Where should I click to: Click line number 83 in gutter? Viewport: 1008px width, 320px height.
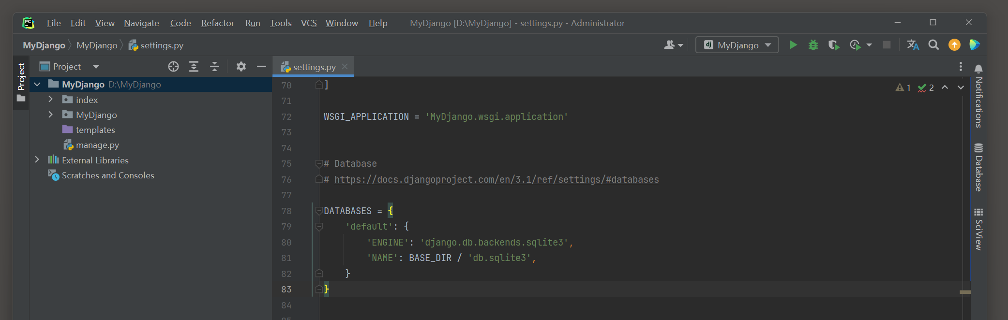point(286,289)
